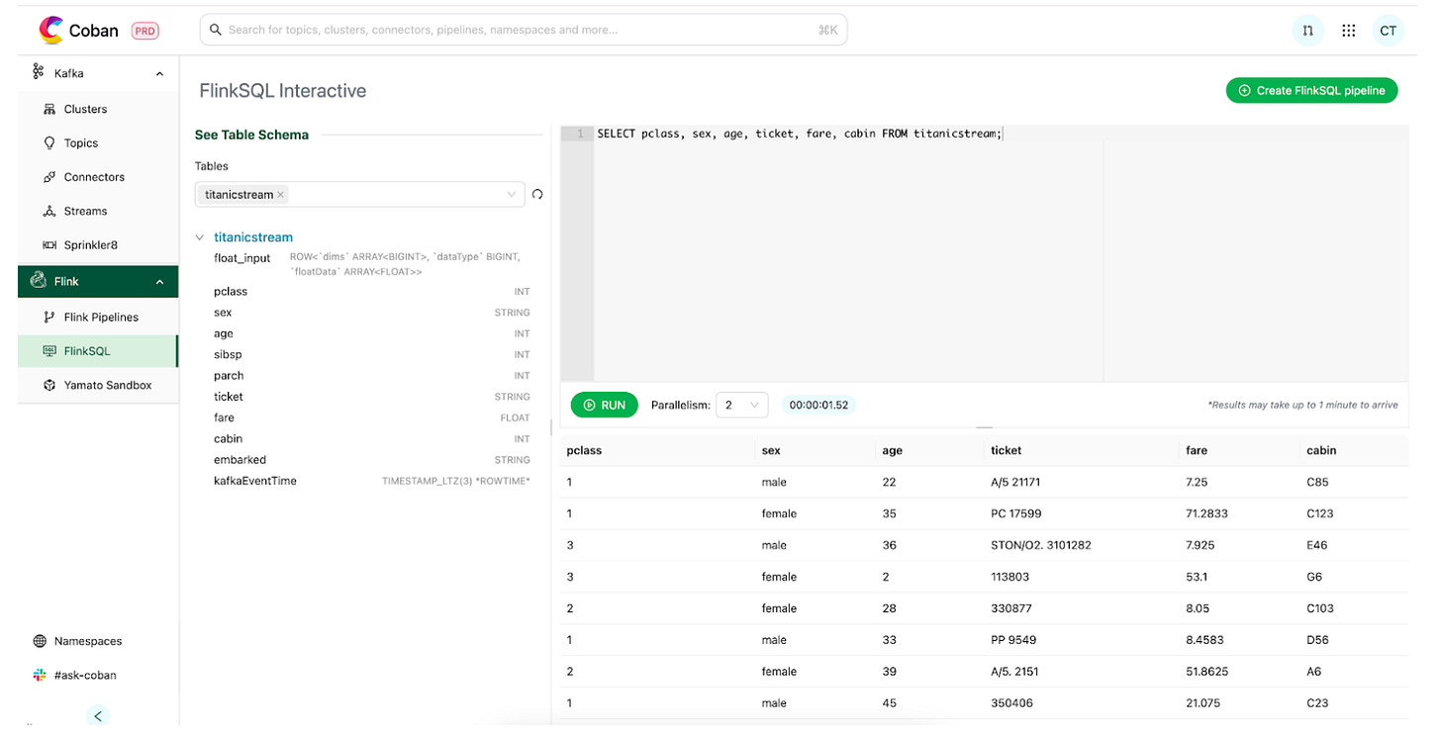Open the #ask-coban link

pos(85,675)
